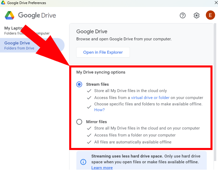218x172 pixels.
Task: Click the Google Drive logo in the header
Action: click(30, 15)
